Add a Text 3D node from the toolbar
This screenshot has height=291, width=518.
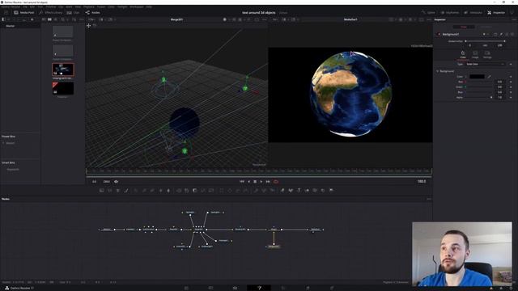click(299, 191)
